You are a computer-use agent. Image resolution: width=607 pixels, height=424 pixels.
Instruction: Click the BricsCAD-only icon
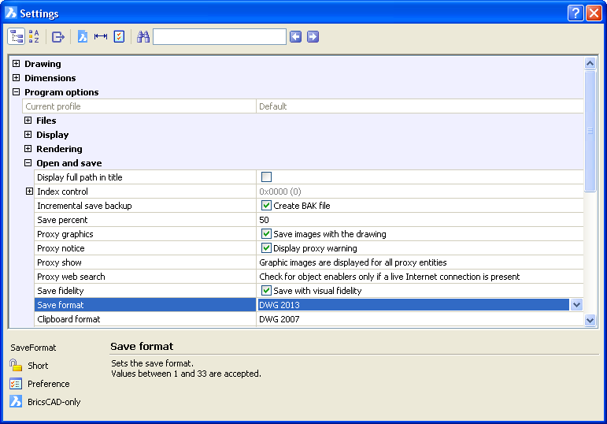coord(16,401)
